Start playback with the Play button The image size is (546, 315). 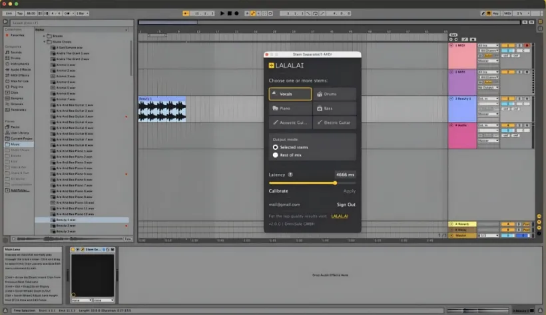click(x=222, y=13)
